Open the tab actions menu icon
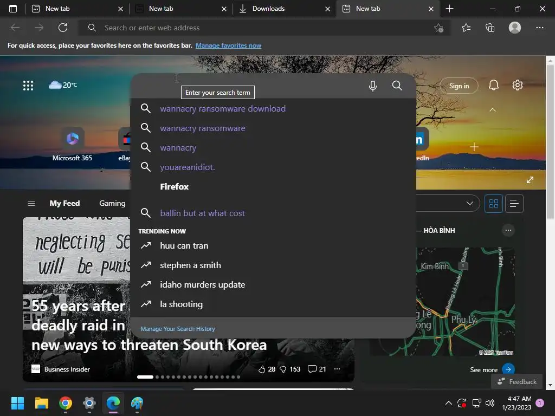The height and width of the screenshot is (416, 555). [x=13, y=9]
